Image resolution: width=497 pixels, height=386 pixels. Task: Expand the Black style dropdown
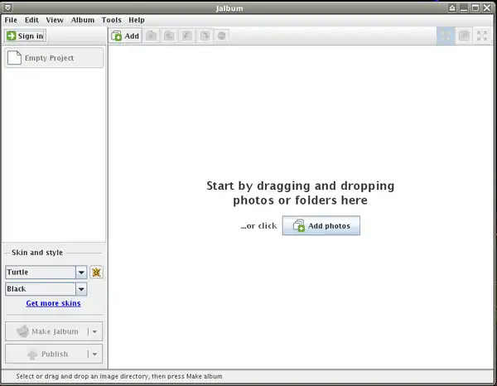(x=81, y=289)
